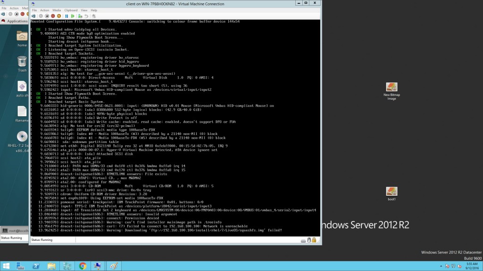Open the Windows Start menu
The image size is (483, 271).
pos(6,266)
